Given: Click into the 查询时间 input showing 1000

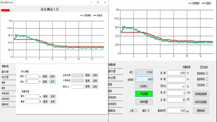Looking at the screenshot, I should tap(176, 110).
